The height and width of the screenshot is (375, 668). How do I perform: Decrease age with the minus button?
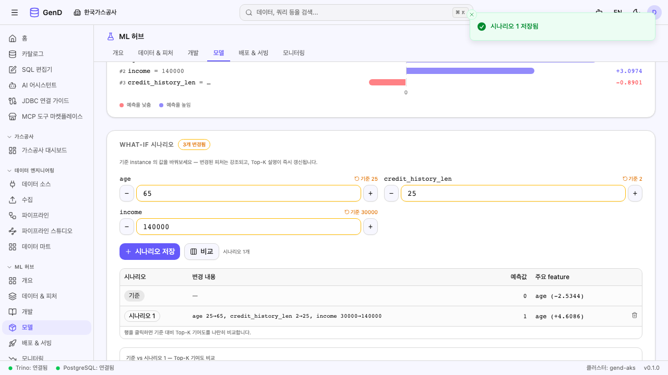pos(127,193)
